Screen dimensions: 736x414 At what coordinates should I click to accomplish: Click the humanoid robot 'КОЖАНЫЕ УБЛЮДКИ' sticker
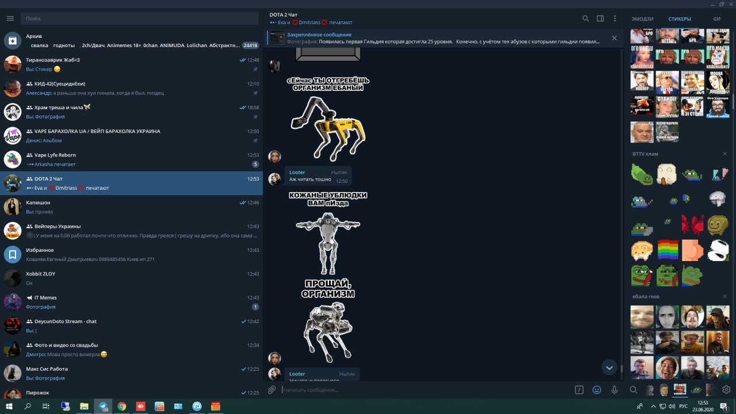click(x=328, y=234)
